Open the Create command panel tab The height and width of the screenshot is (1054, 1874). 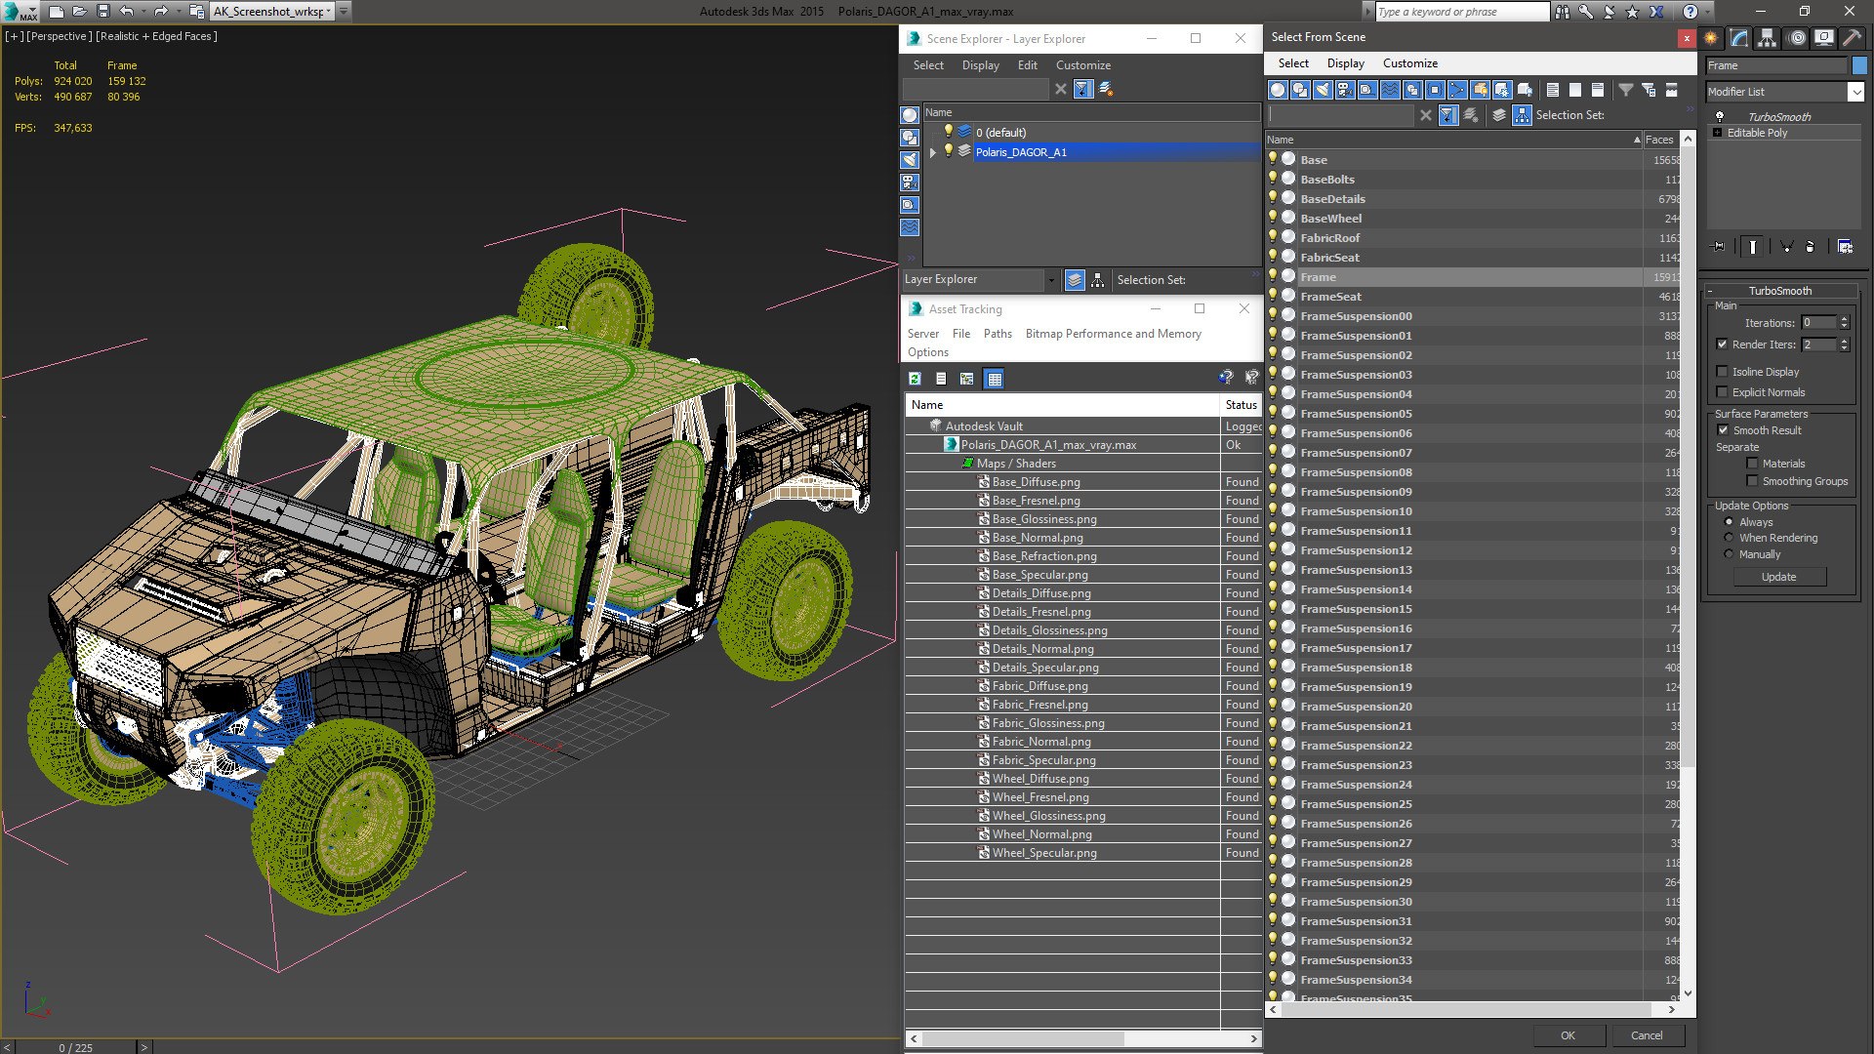coord(1711,38)
